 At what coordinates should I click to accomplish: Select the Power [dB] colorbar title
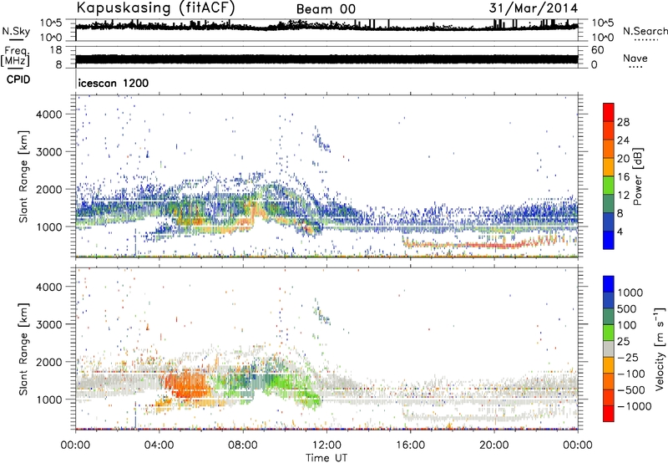point(637,176)
